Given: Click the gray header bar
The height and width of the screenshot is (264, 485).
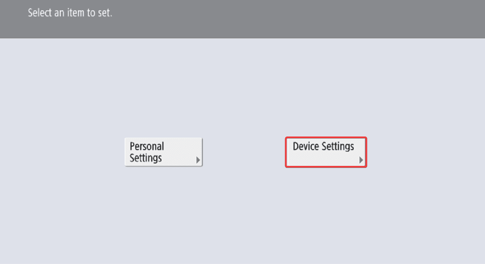Looking at the screenshot, I should point(243,19).
